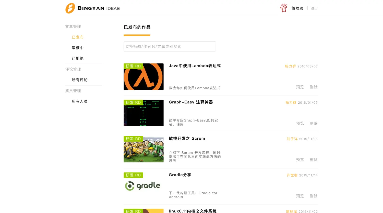The height and width of the screenshot is (213, 383).
Task: Click date 2016/03/07
Action: (x=308, y=66)
